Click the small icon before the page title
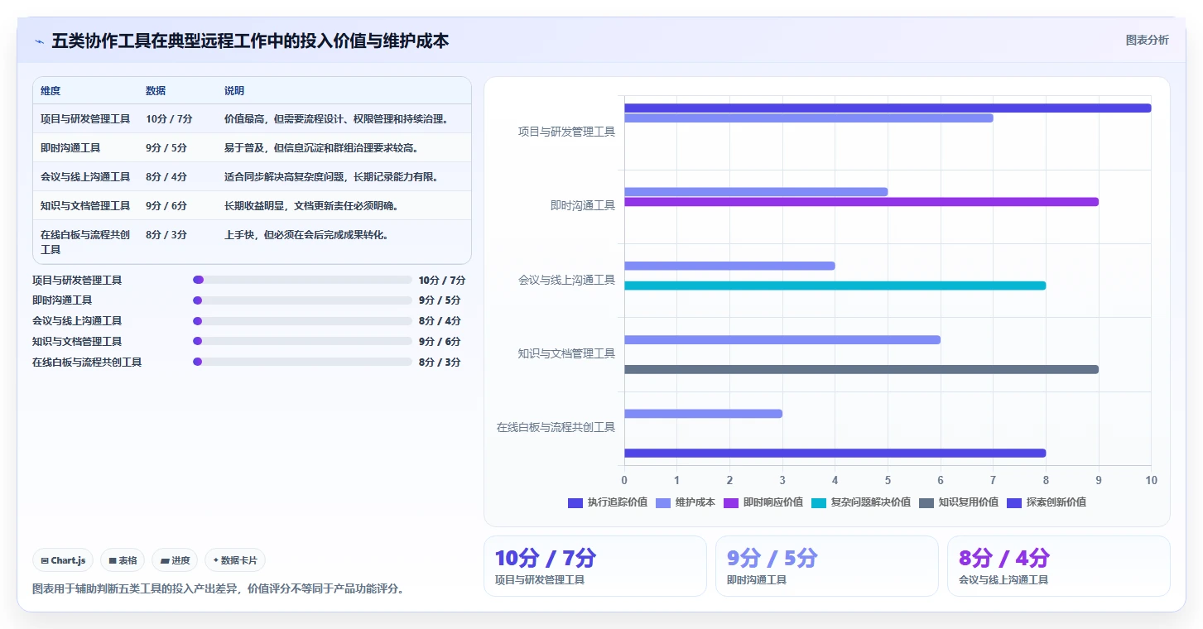The width and height of the screenshot is (1203, 629). point(39,41)
